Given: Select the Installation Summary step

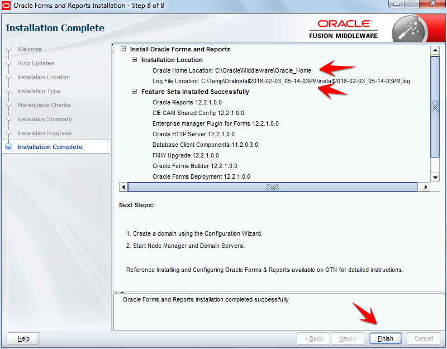Looking at the screenshot, I should [45, 119].
